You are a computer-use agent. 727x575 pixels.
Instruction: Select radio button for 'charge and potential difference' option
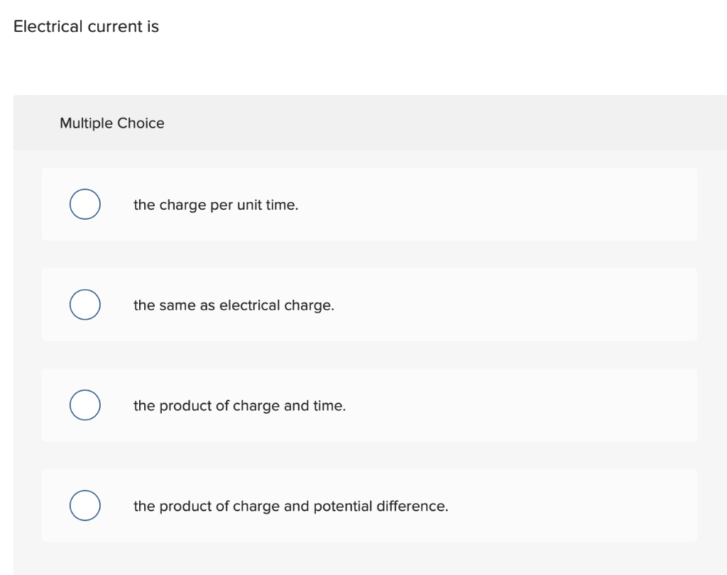(84, 506)
